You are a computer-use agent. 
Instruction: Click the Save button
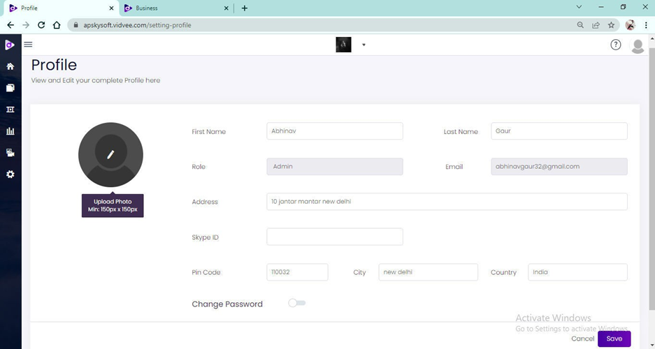(x=614, y=339)
